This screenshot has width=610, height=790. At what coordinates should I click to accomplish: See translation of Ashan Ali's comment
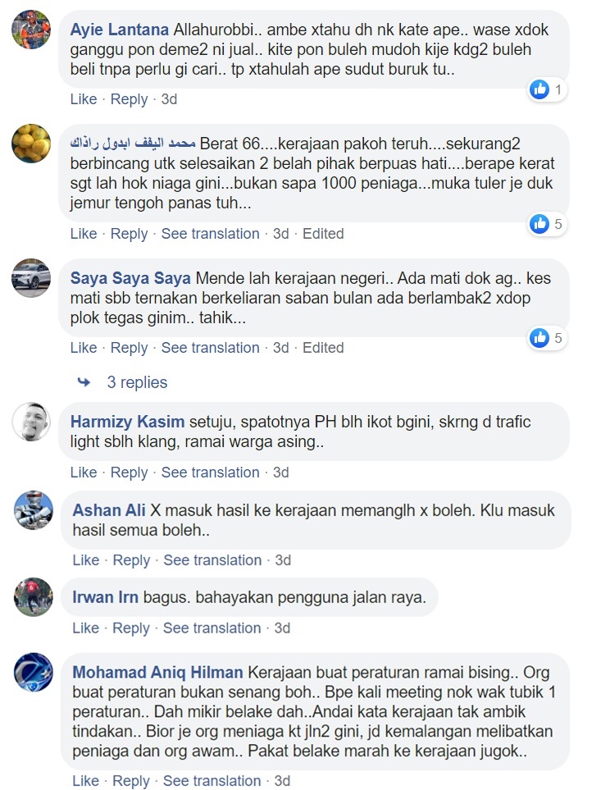tap(212, 560)
